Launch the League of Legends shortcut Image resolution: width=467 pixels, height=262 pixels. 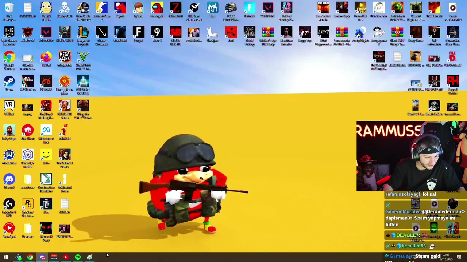pos(83,36)
